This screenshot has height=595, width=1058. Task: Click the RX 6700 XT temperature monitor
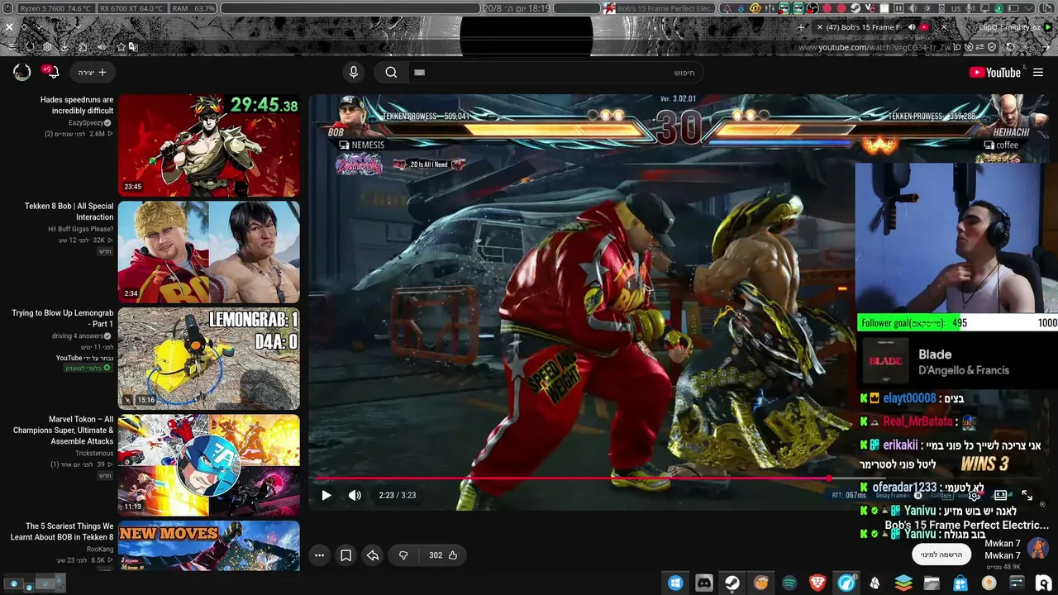click(131, 8)
